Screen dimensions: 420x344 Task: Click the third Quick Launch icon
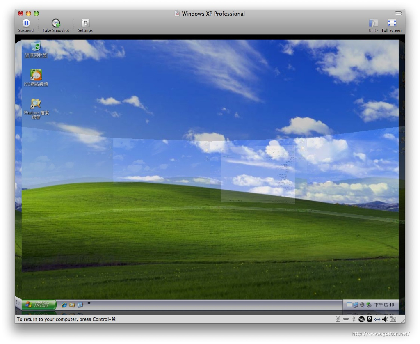80,305
